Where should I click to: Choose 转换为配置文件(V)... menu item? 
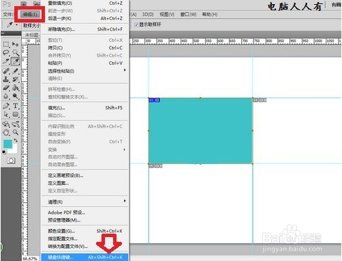pyautogui.click(x=84, y=247)
